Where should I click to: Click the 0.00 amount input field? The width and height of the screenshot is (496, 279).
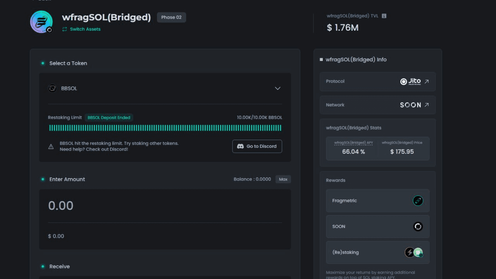point(165,206)
